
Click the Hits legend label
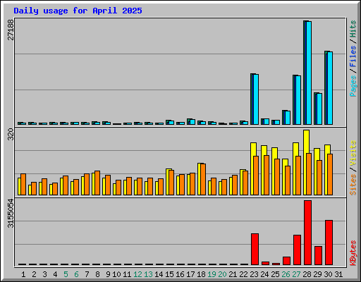[353, 29]
